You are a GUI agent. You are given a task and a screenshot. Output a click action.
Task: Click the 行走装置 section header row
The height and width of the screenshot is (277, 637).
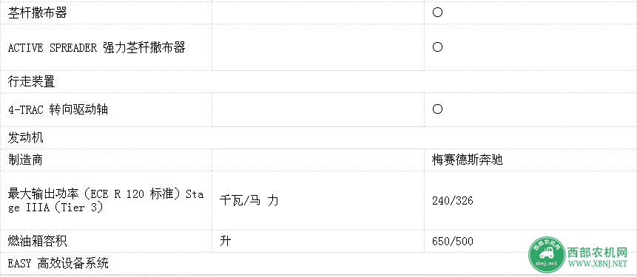point(318,82)
